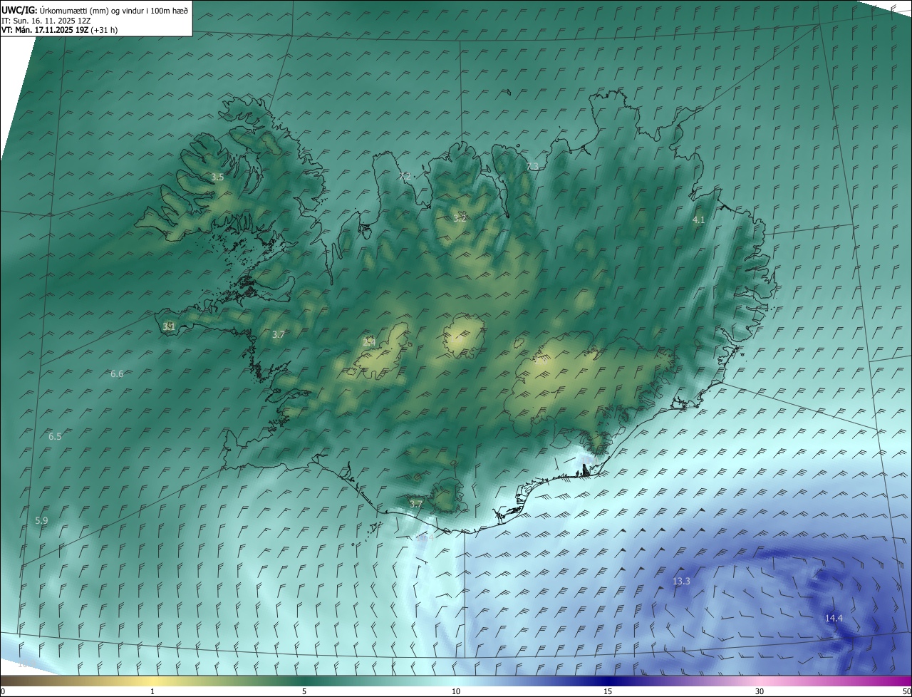Click the "1" tick on the colour scale

point(152,691)
